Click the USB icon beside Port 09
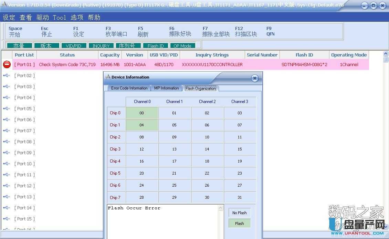 [x=7, y=153]
